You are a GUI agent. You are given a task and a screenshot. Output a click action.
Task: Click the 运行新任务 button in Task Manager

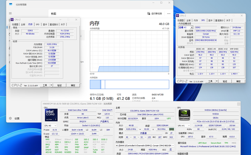(x=155, y=14)
